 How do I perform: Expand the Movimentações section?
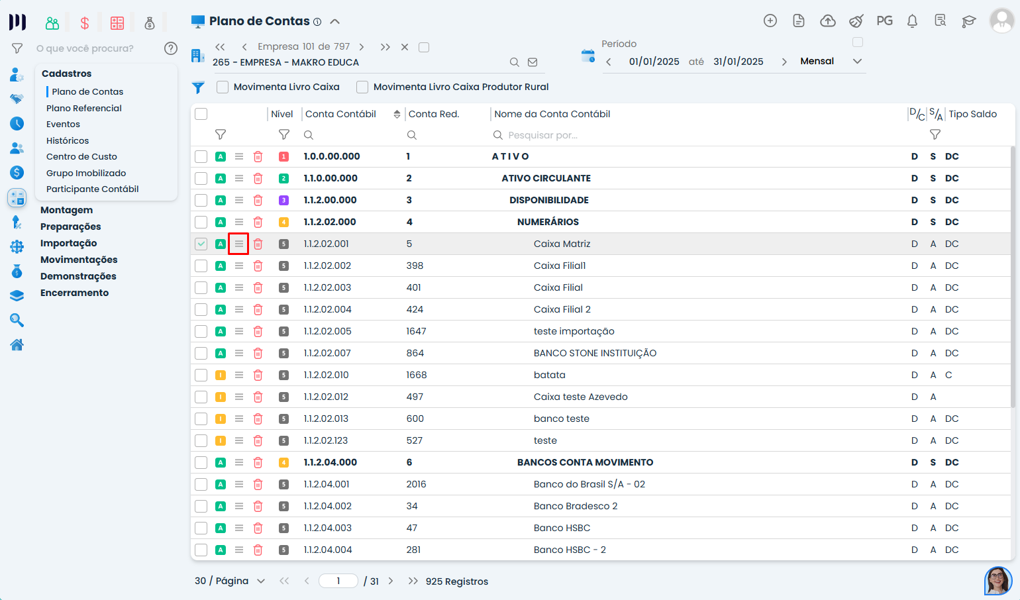[x=79, y=260]
